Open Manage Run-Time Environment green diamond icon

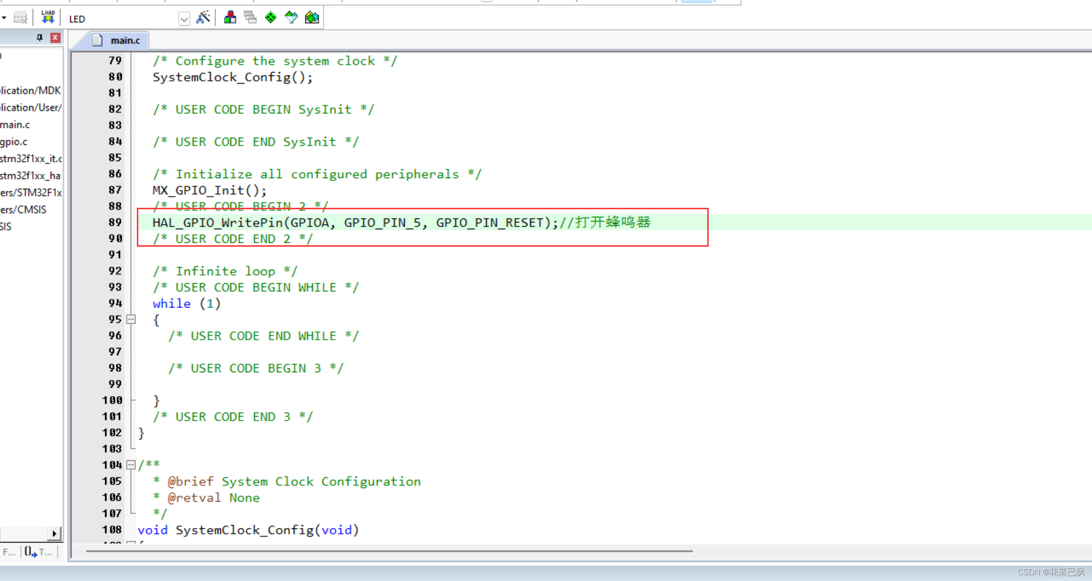[x=271, y=17]
